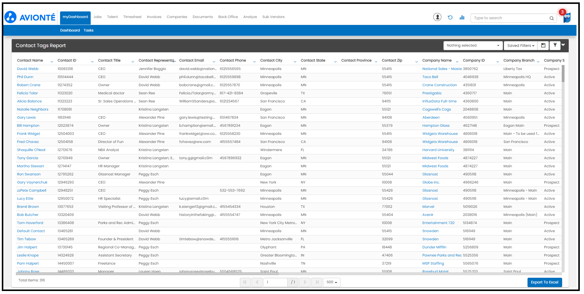
Task: Open Shaquille O'Neal contact link
Action: coord(31,150)
